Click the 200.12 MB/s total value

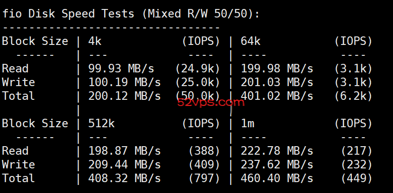125,96
